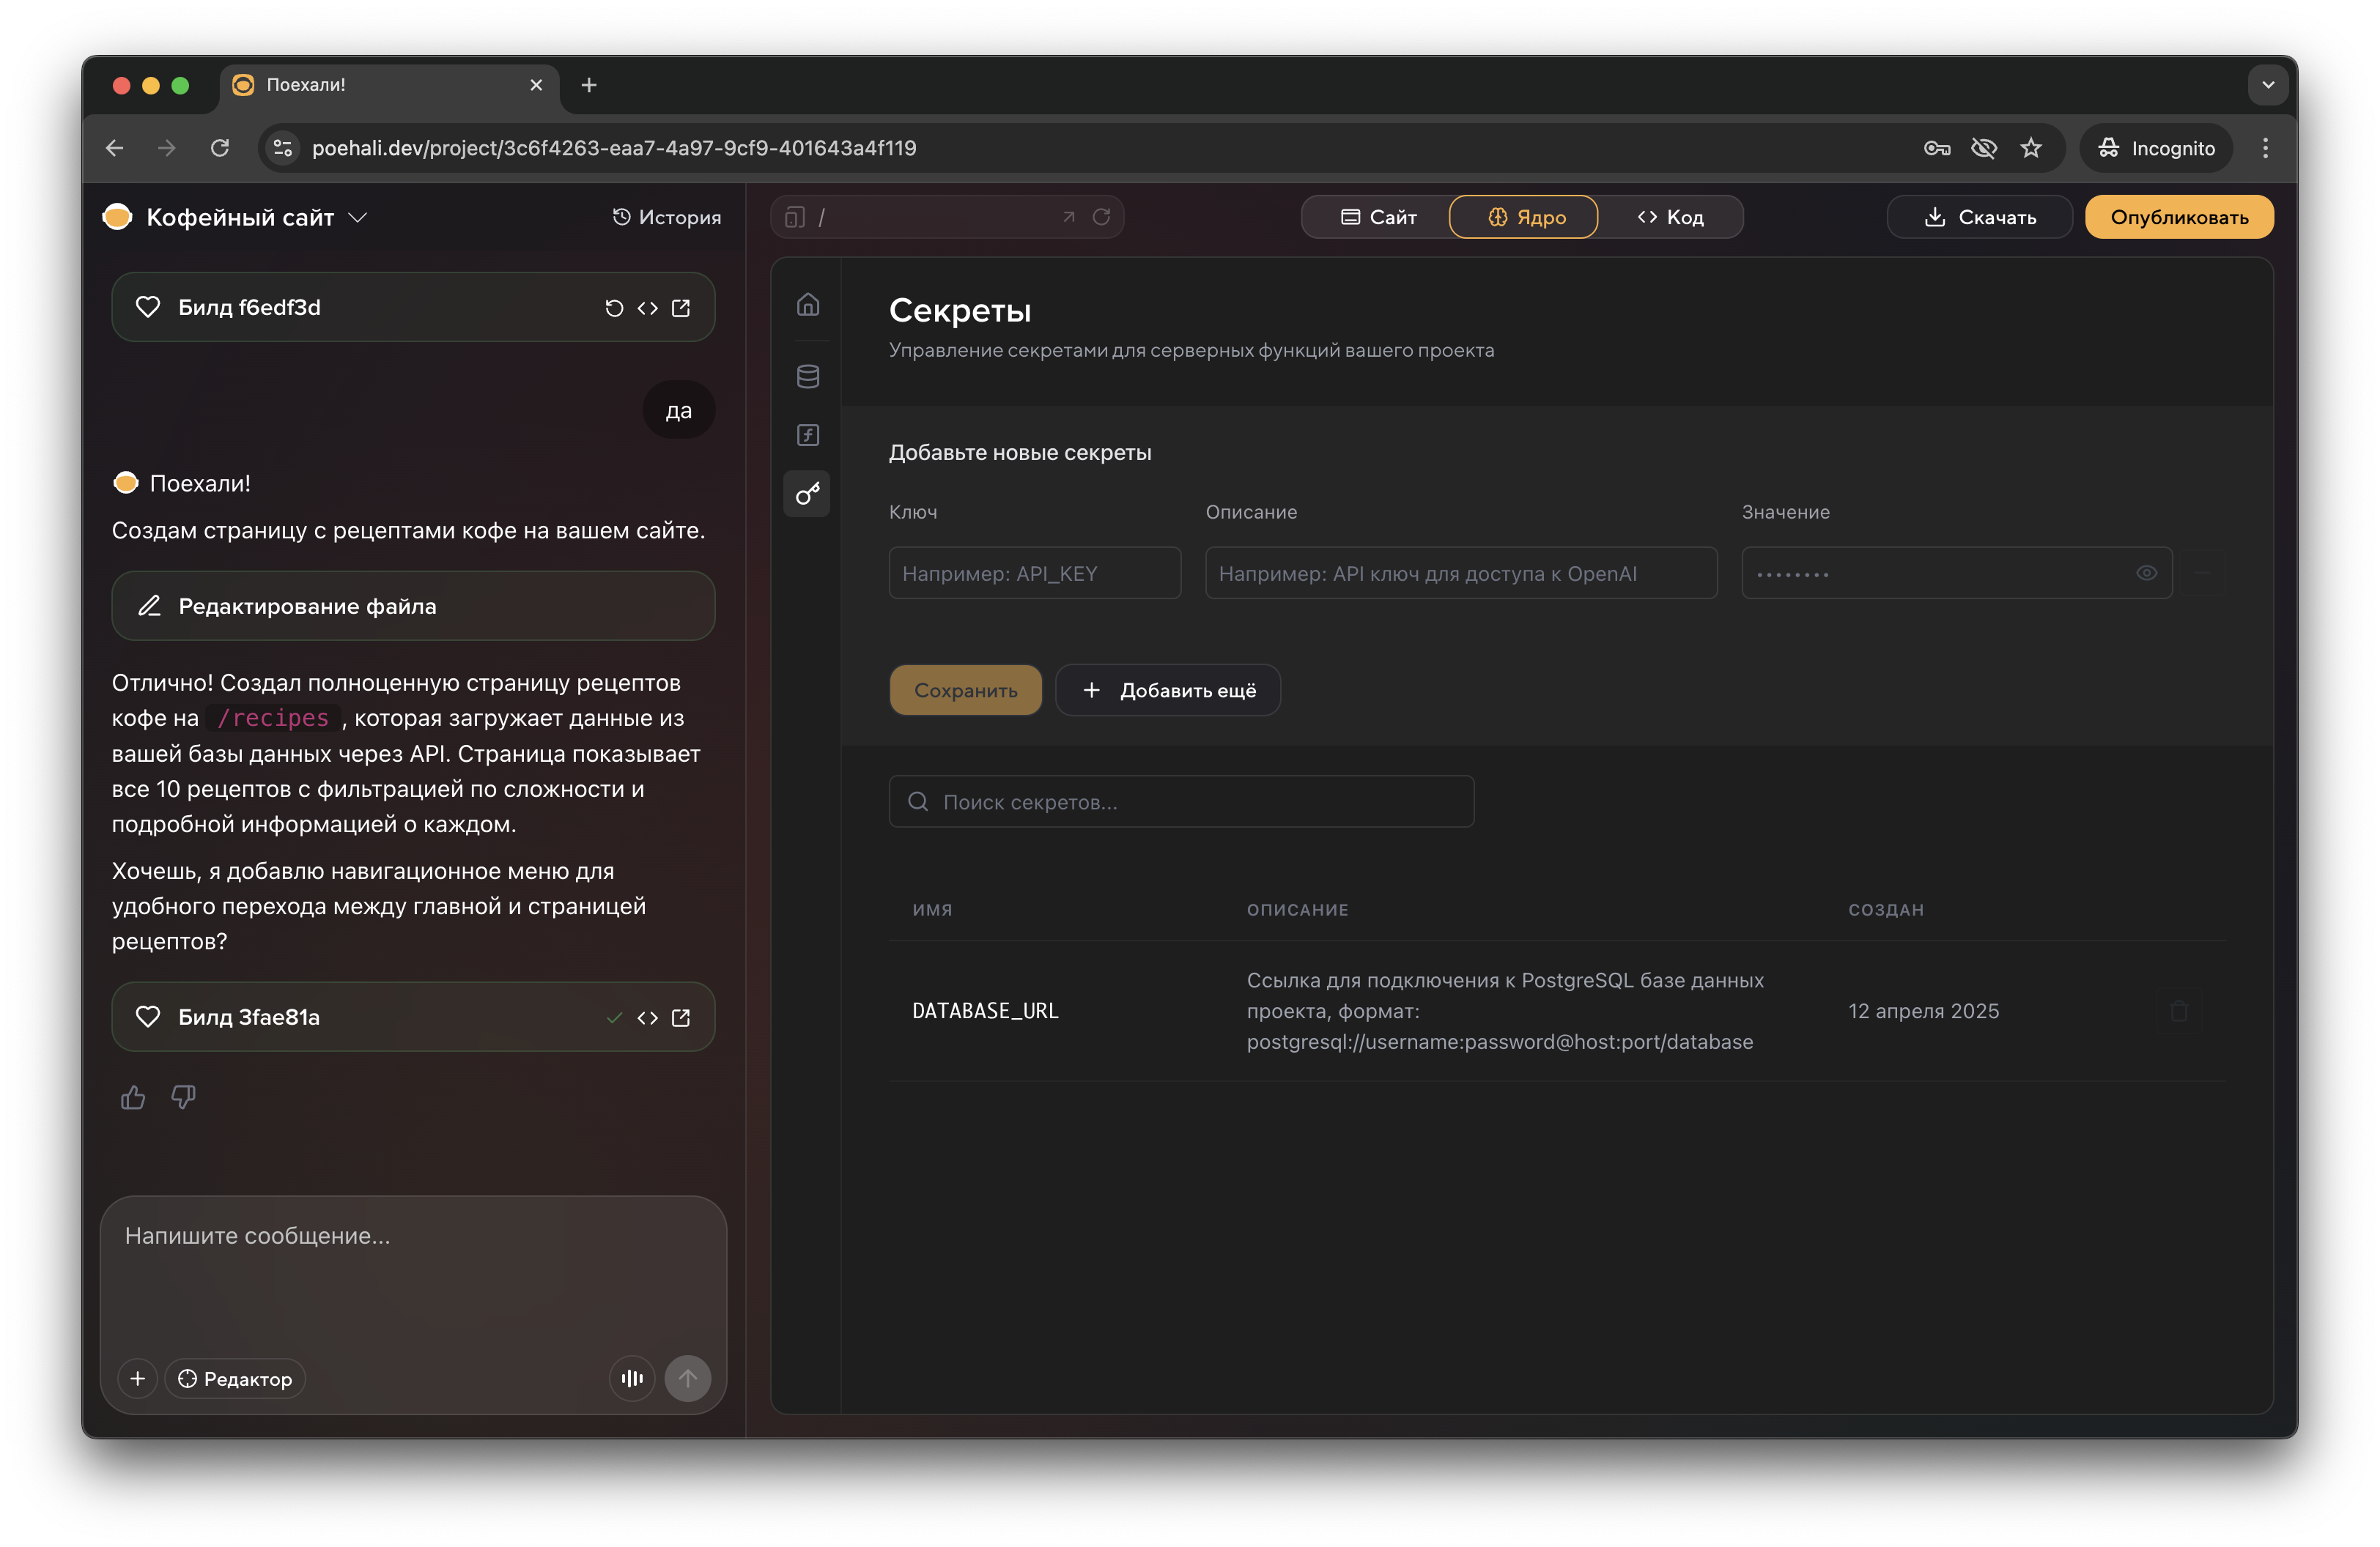
Task: Open the Редактор mode selector
Action: (235, 1378)
